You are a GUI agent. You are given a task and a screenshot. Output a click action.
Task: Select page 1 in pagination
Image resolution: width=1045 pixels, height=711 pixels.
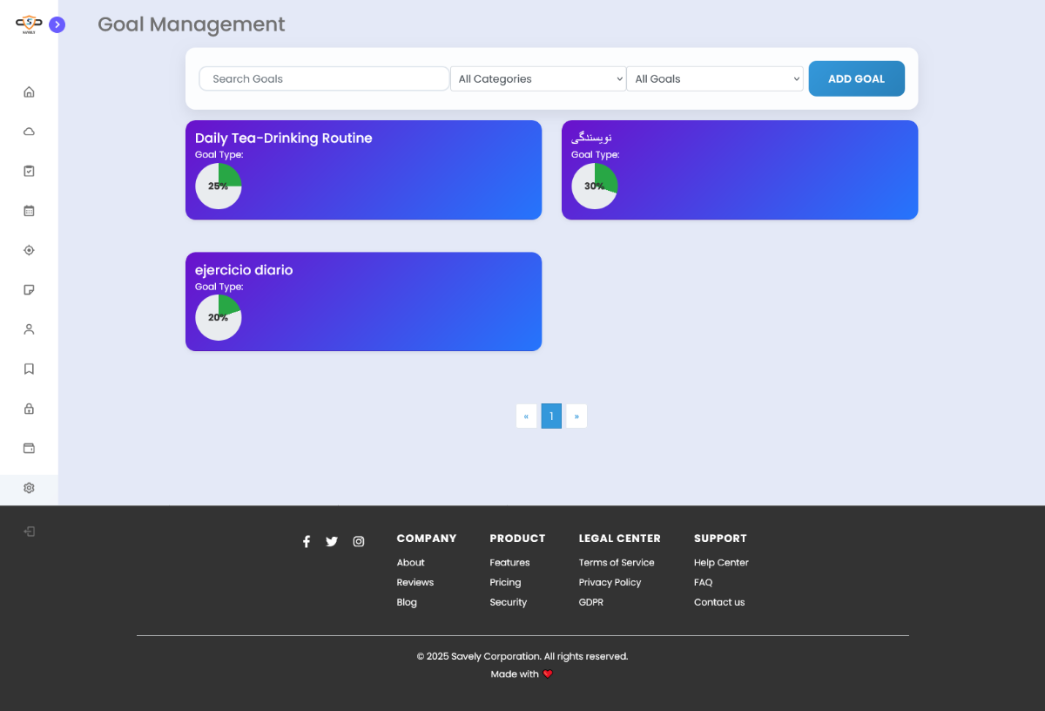(551, 416)
